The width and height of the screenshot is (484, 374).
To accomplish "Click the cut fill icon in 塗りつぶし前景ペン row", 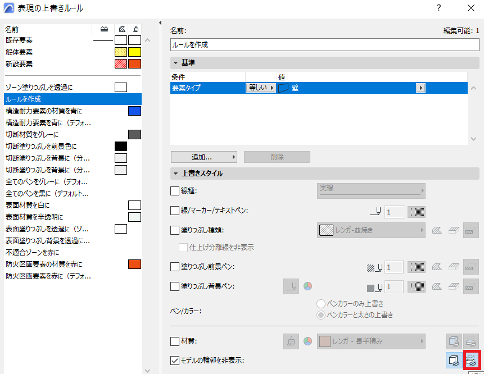I will [437, 267].
